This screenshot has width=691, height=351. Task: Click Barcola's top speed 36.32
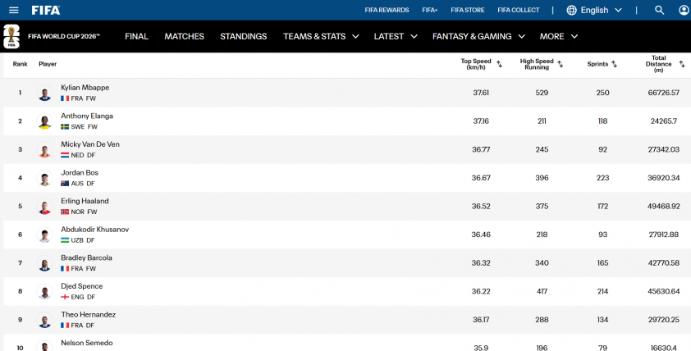[481, 263]
